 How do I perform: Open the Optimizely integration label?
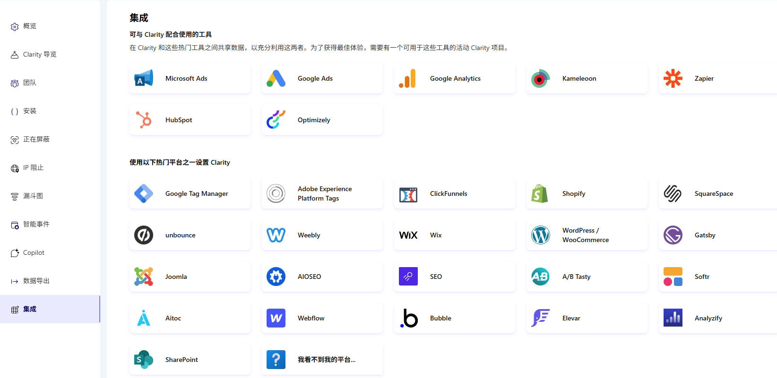click(x=314, y=120)
